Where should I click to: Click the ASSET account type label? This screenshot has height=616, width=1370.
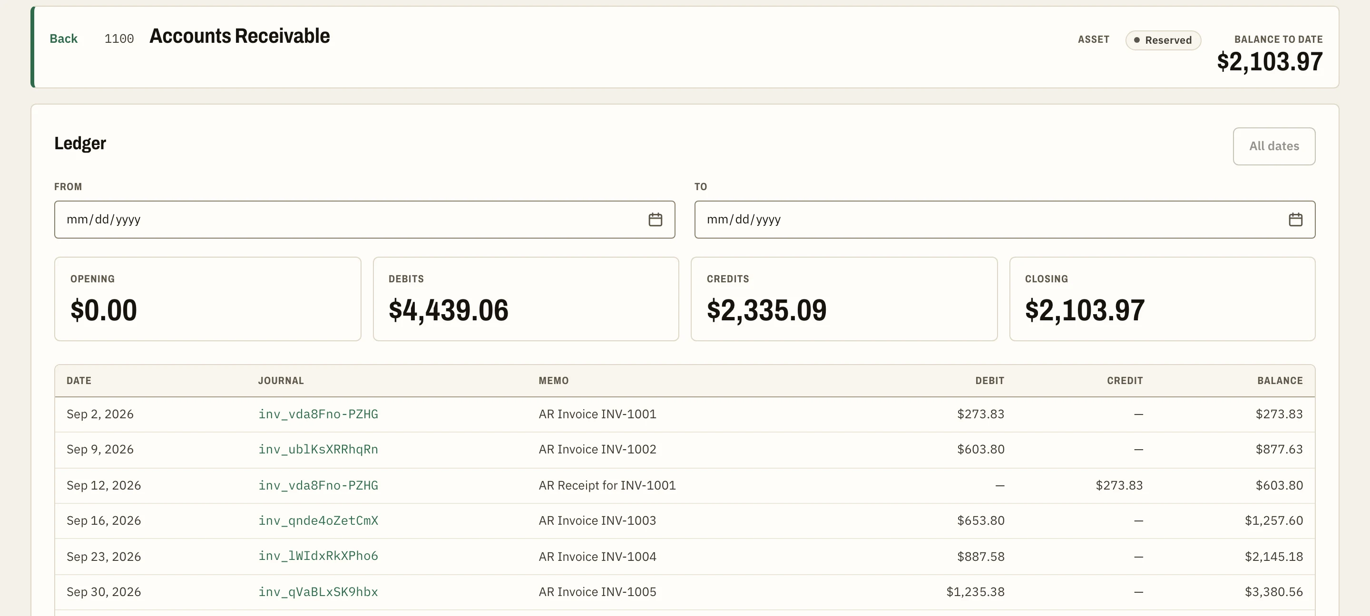pyautogui.click(x=1094, y=40)
